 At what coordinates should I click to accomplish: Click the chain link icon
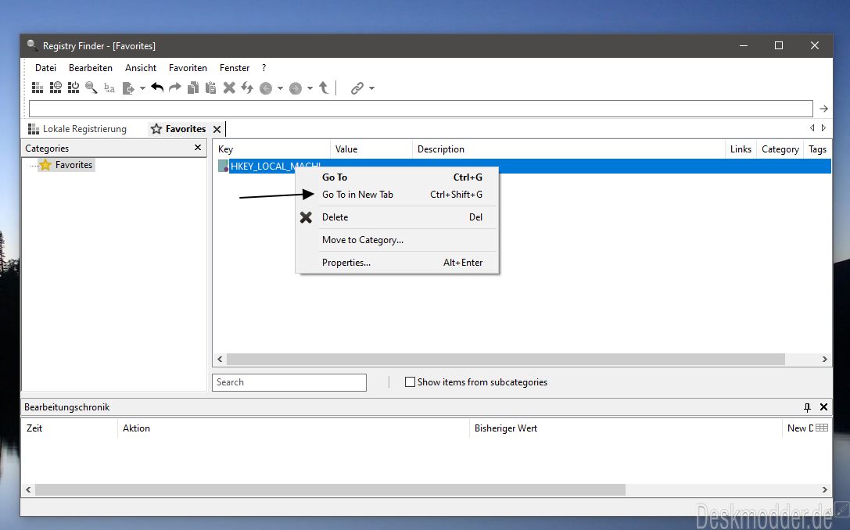357,88
